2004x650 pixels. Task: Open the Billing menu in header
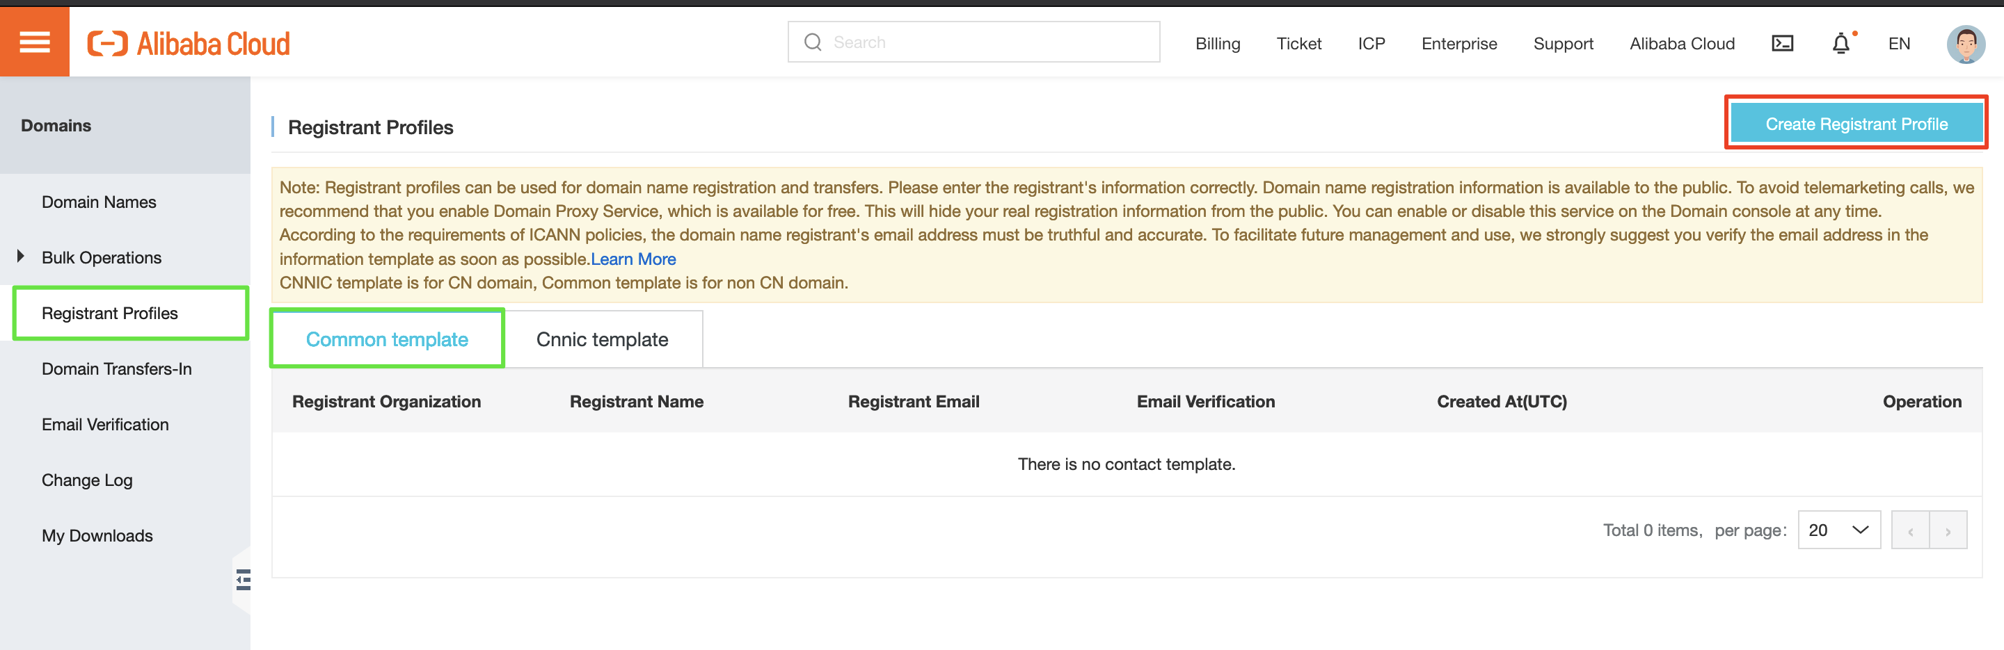click(x=1218, y=44)
